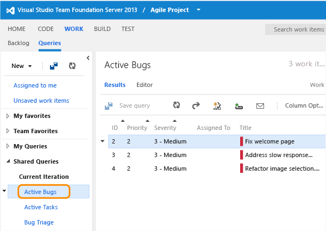This screenshot has width=326, height=231.
Task: Select the Current Iteration folder
Action: point(44,177)
